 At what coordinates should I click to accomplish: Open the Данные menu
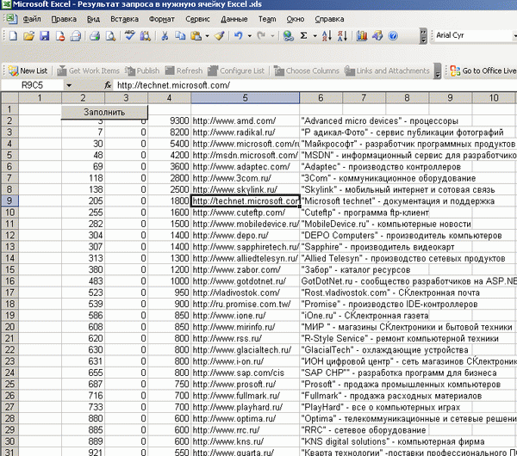[234, 19]
